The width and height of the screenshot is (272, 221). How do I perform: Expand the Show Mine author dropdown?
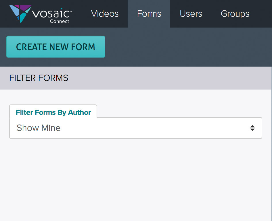point(136,128)
